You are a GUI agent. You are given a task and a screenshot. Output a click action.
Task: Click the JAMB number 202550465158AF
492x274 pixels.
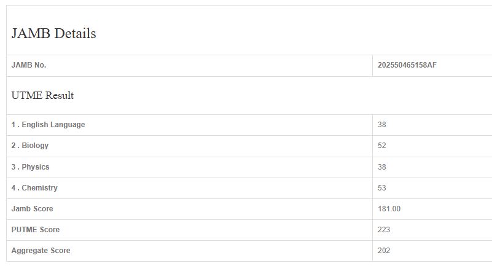(407, 65)
